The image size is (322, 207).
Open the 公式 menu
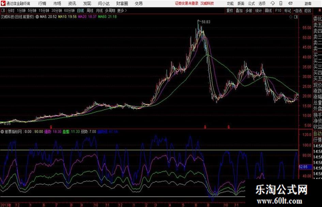click(x=251, y=3)
